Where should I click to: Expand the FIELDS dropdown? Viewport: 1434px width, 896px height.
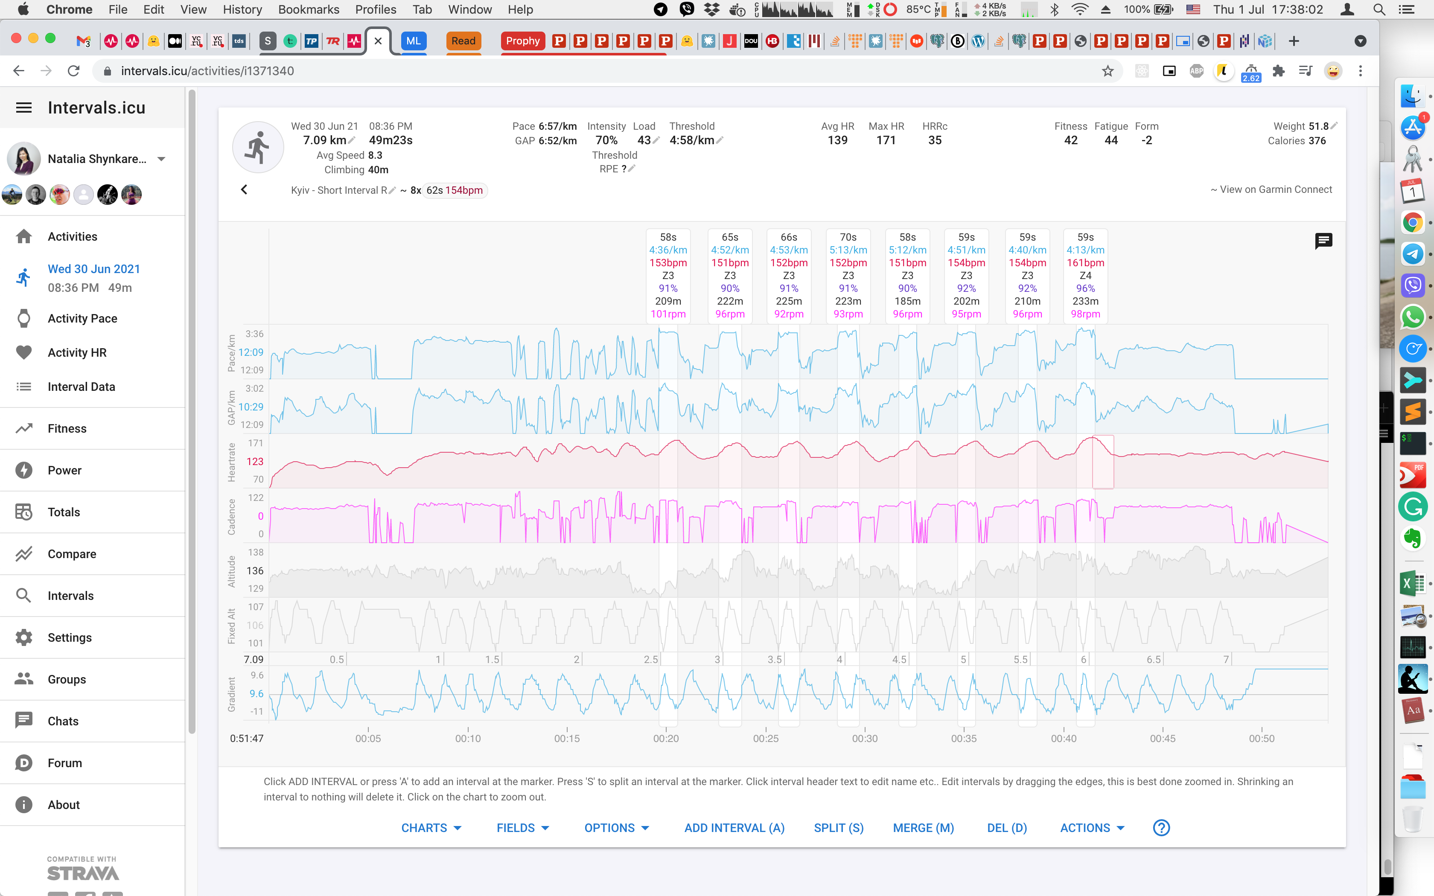[x=523, y=828]
